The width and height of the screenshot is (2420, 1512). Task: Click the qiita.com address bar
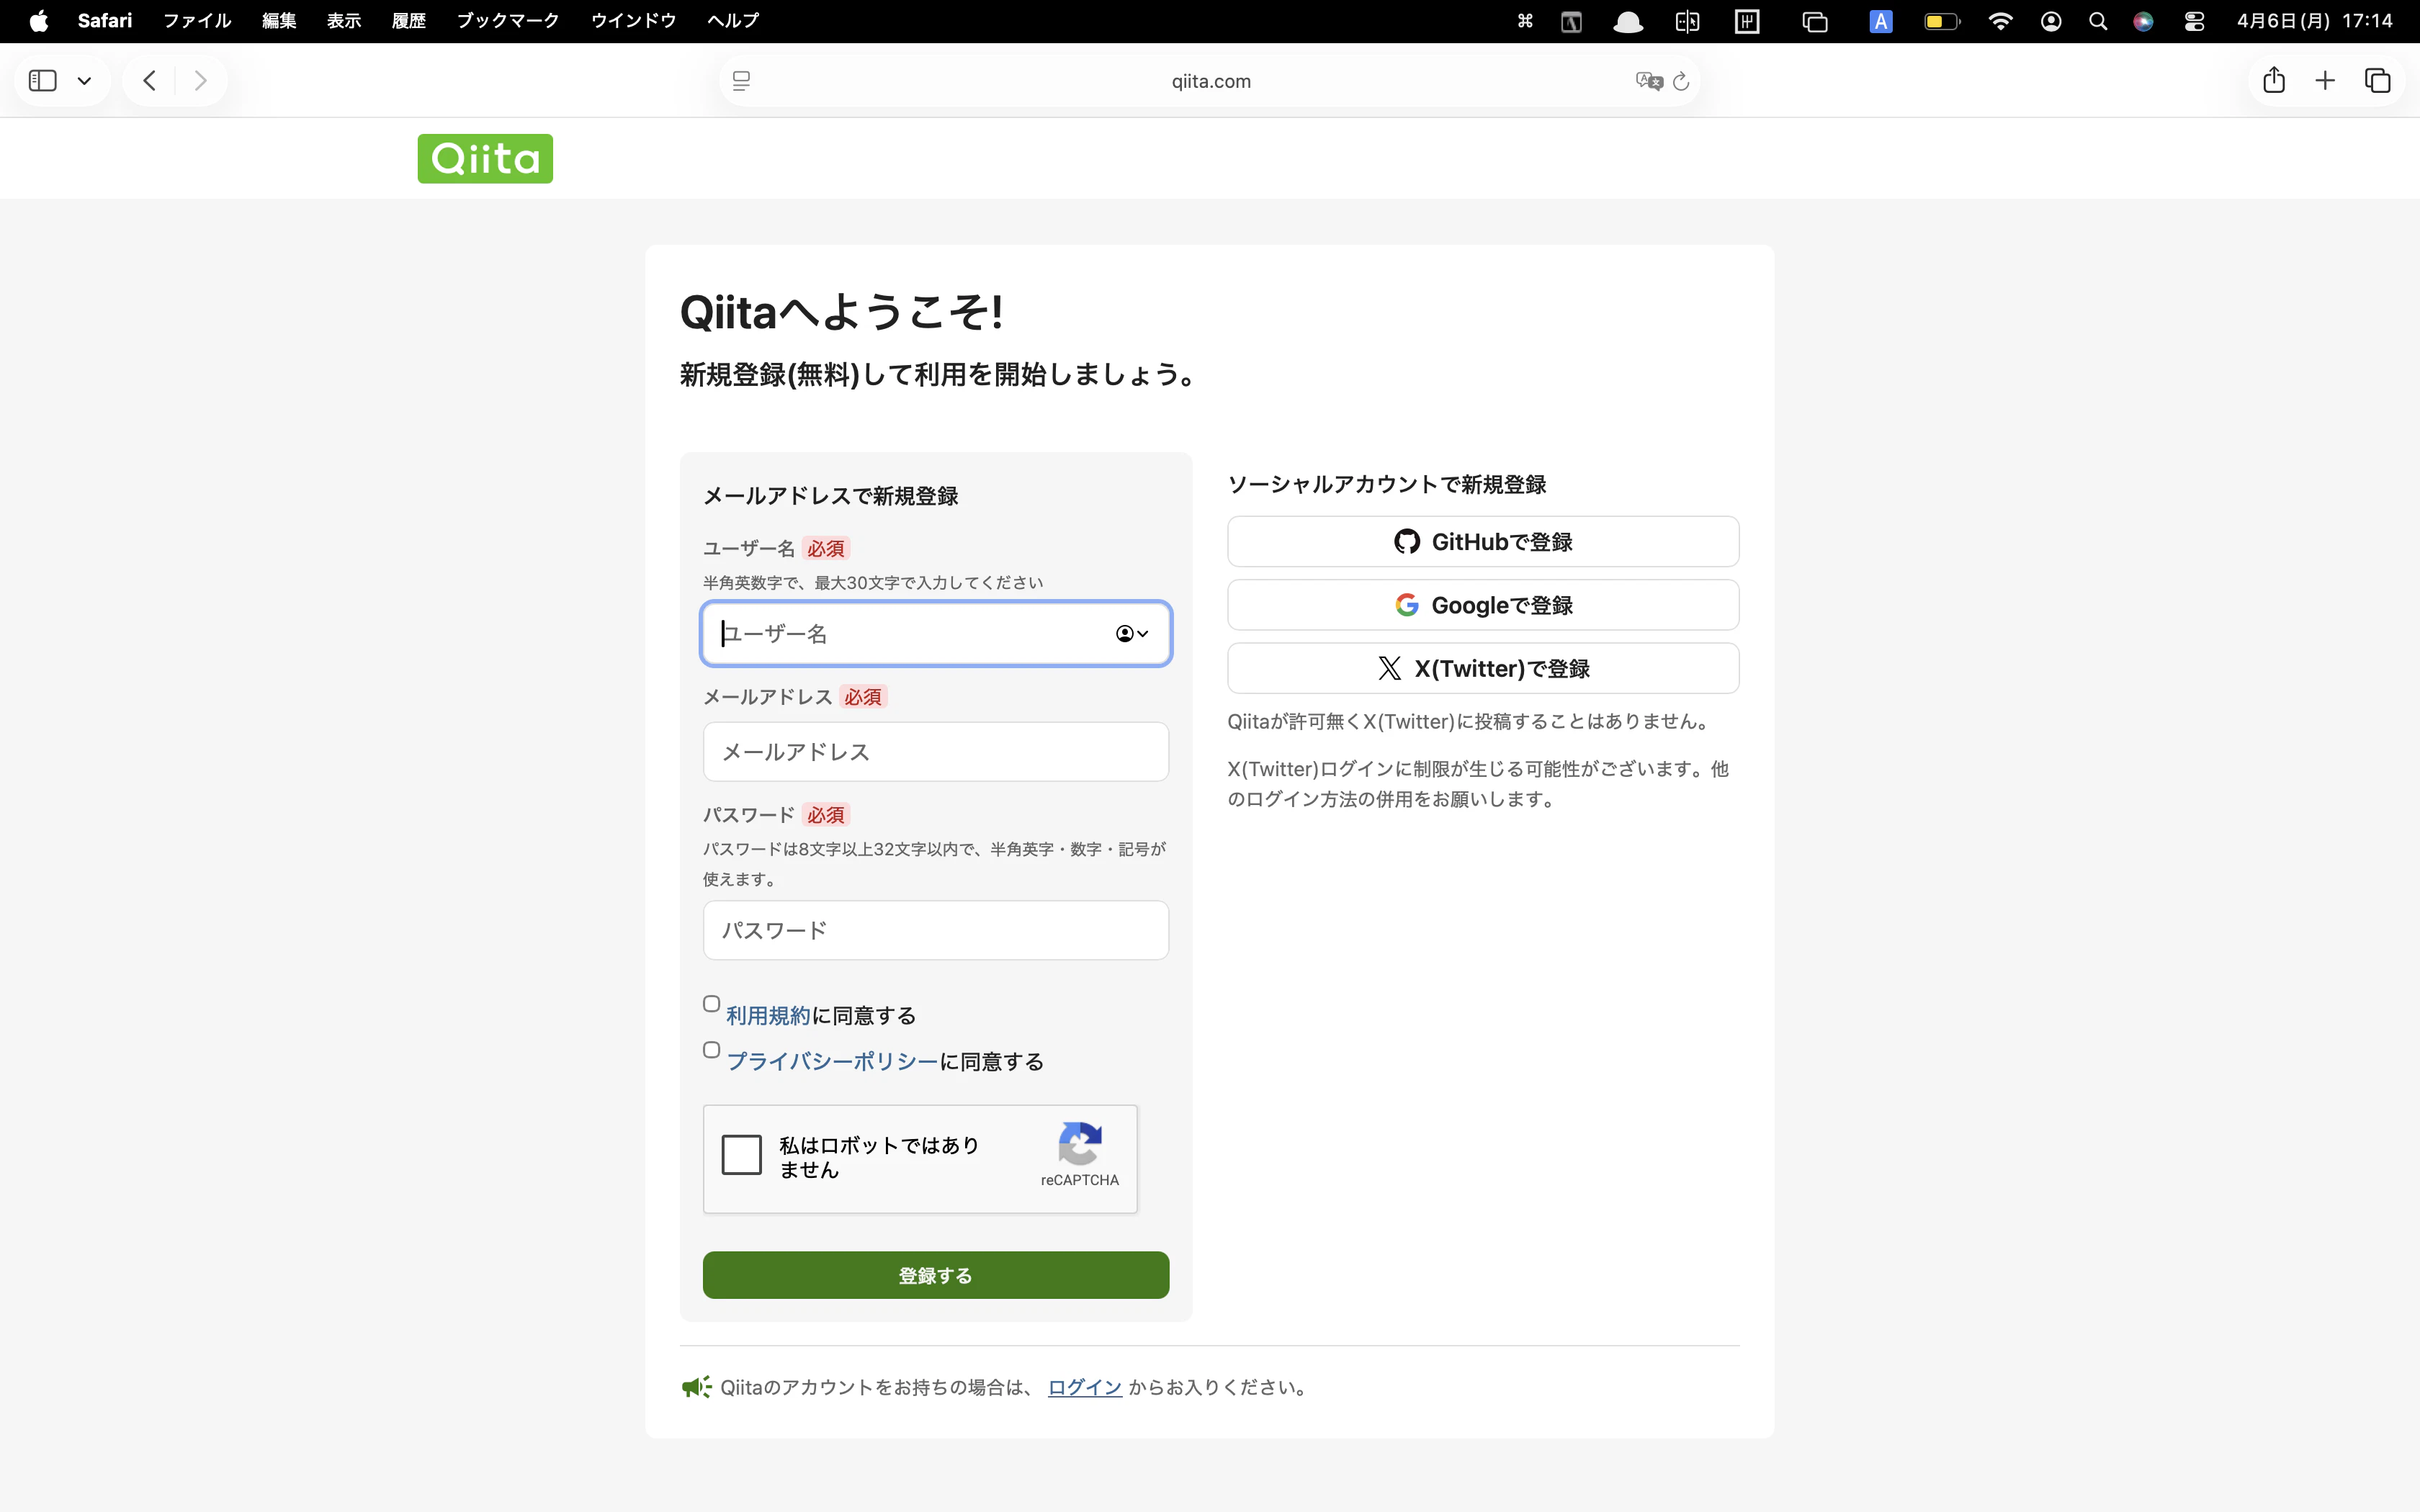pos(1210,81)
